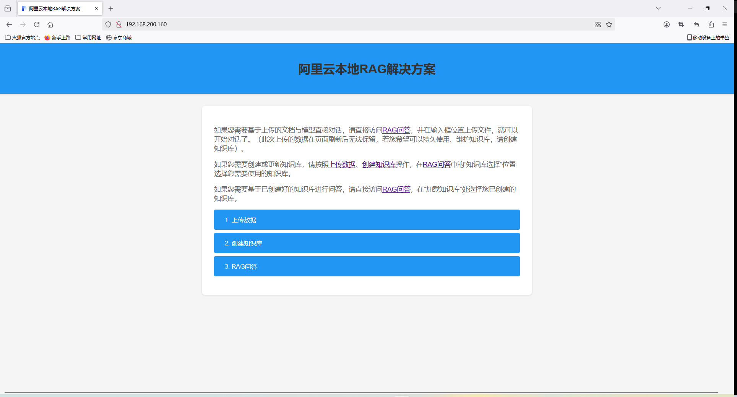Open 移动设备上的书签 menu
This screenshot has height=397, width=737.
click(x=708, y=37)
